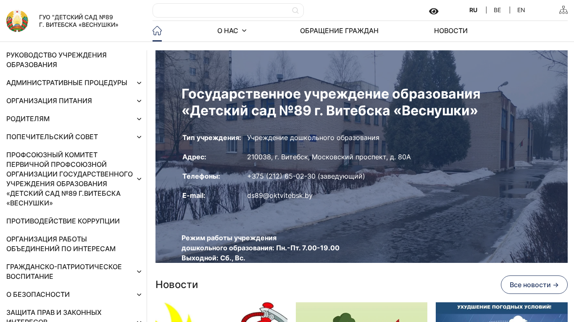
Task: Click the search magnifier icon
Action: [295, 10]
